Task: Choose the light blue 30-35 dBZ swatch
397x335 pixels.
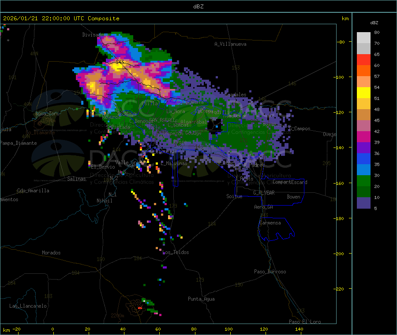Action: (363, 170)
